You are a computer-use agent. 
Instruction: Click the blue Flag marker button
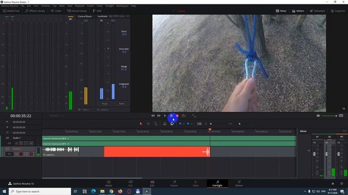pyautogui.click(x=180, y=123)
